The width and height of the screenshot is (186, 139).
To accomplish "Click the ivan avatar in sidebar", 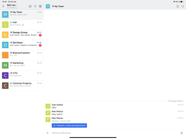I will click(5, 25).
